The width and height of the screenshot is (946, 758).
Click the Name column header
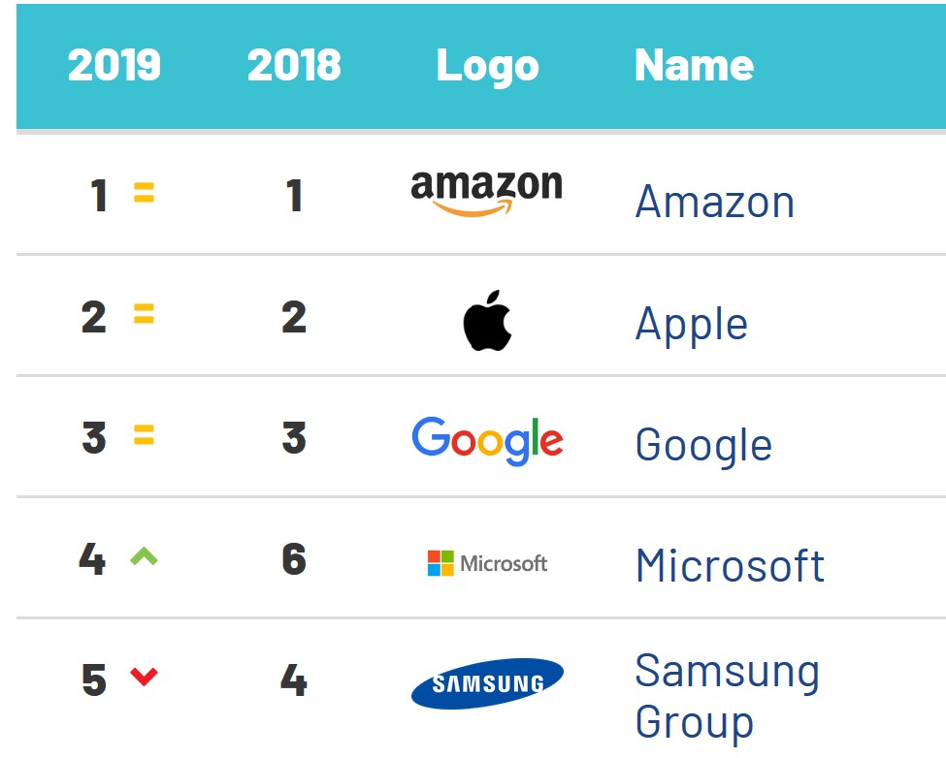(x=694, y=65)
